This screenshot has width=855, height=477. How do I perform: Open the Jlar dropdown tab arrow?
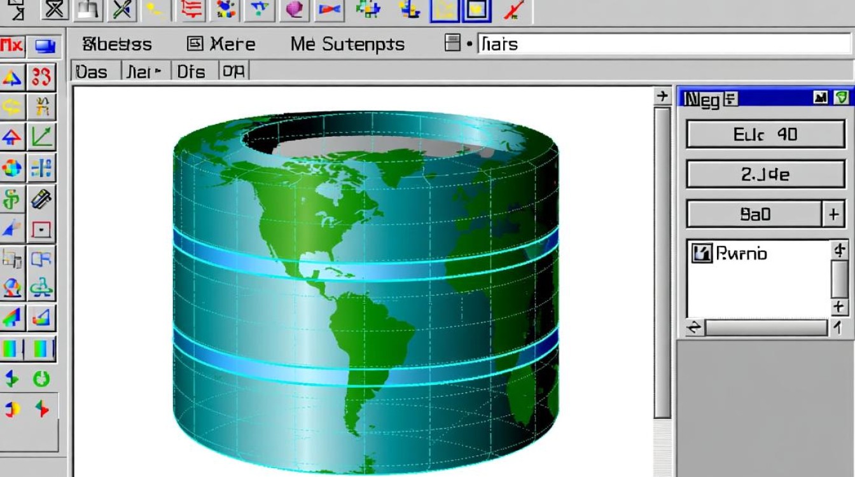point(158,72)
